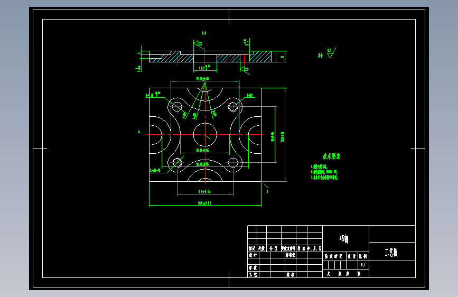Viewport: 458px width, 297px height.
Task: Select the 18.5 dimension under section view
Action: coord(204,68)
